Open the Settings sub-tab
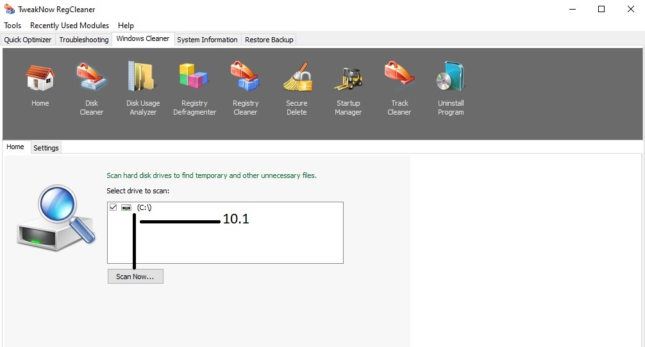This screenshot has height=347, width=645. (46, 148)
